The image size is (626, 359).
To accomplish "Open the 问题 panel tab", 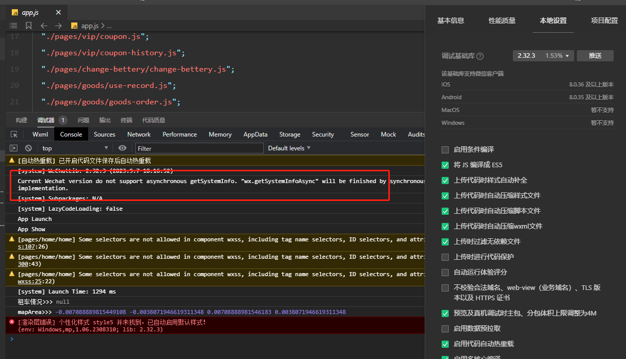I will pos(84,120).
